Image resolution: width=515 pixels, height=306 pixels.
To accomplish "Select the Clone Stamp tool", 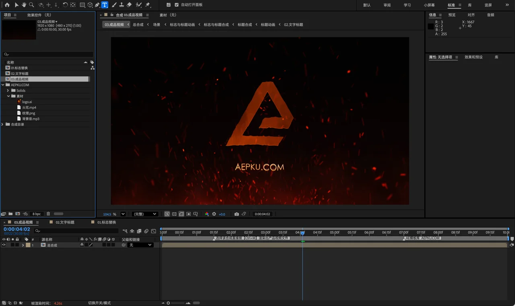I will coord(122,5).
